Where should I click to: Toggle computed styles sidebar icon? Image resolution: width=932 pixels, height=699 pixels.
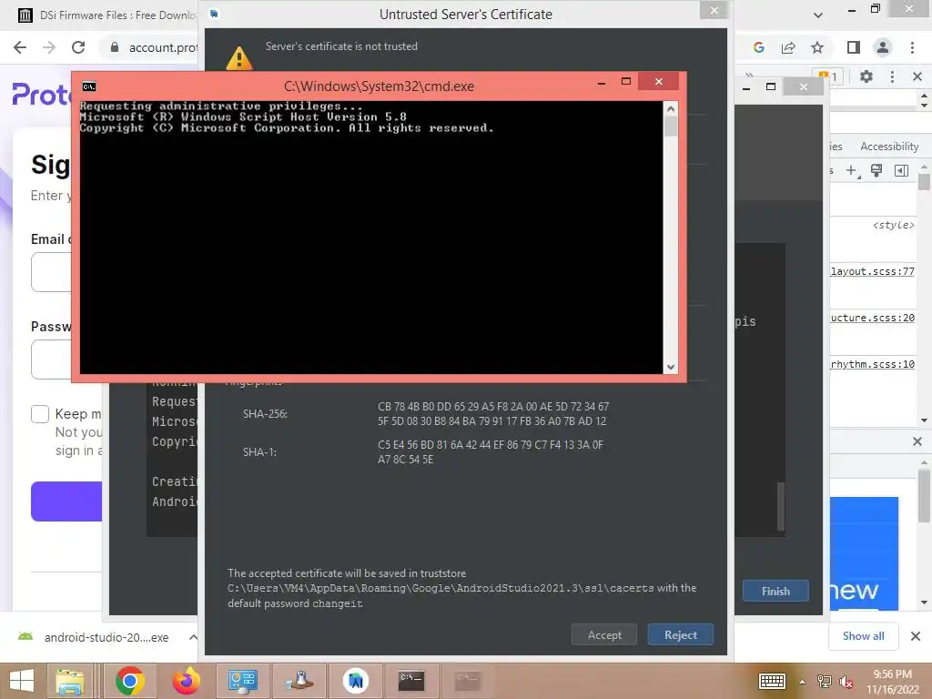coord(901,171)
